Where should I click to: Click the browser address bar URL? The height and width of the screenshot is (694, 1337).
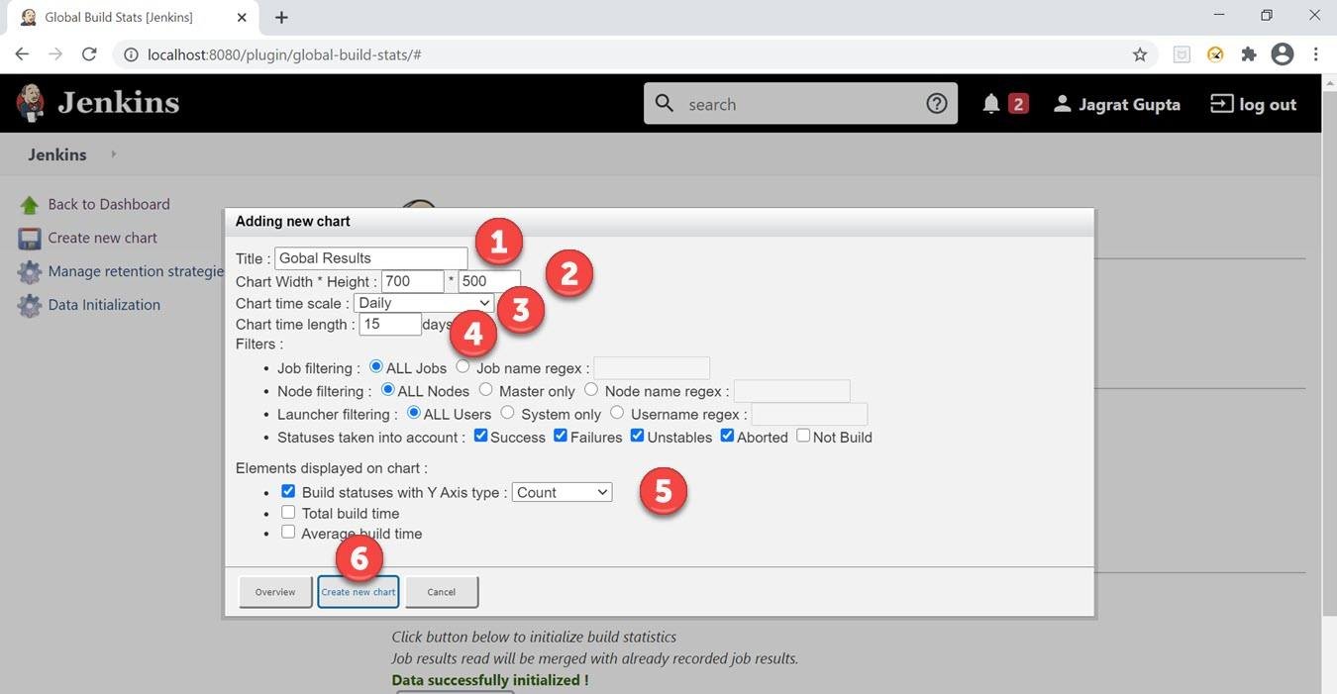pos(284,54)
